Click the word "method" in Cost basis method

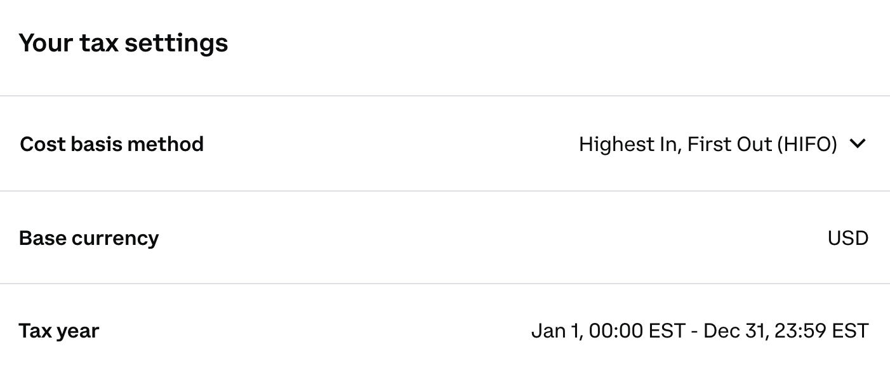click(x=165, y=144)
